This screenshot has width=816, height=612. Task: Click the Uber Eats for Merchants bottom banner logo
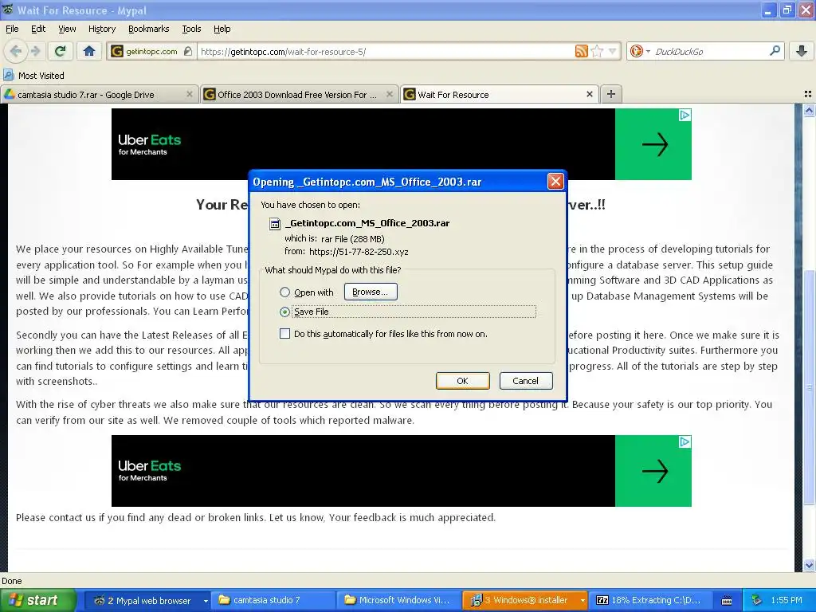click(149, 470)
